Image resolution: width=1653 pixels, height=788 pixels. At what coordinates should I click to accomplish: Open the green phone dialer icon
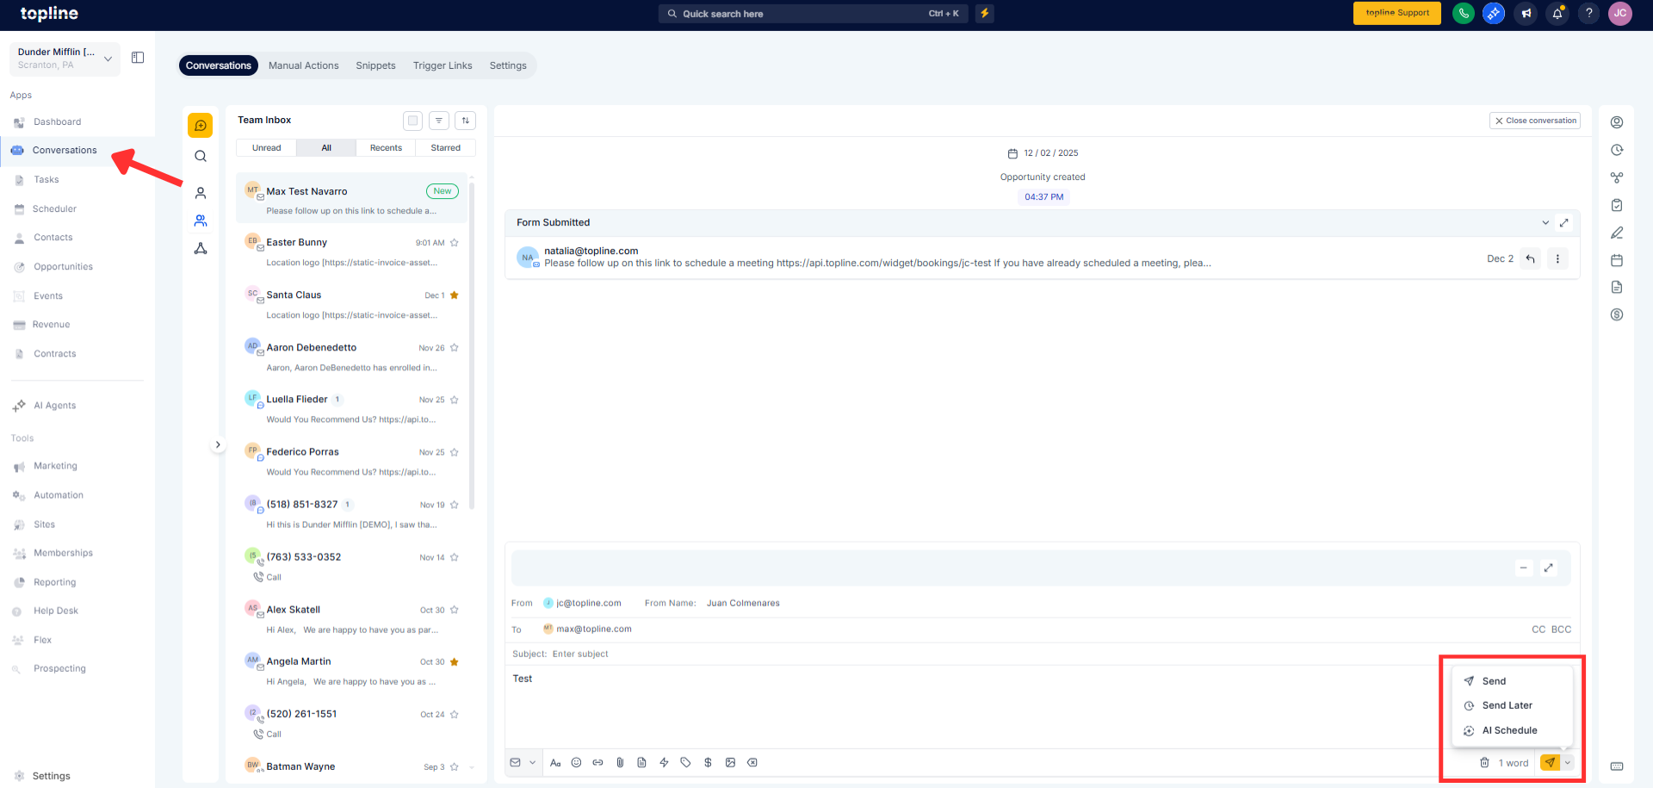(x=1463, y=14)
